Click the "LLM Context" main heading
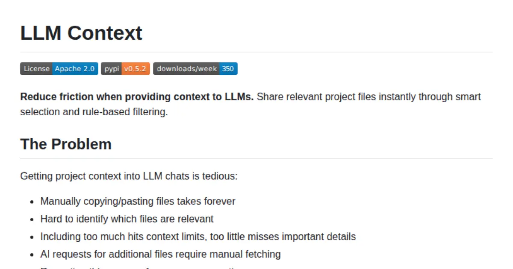Screen dimensions: 513x269 [81, 33]
